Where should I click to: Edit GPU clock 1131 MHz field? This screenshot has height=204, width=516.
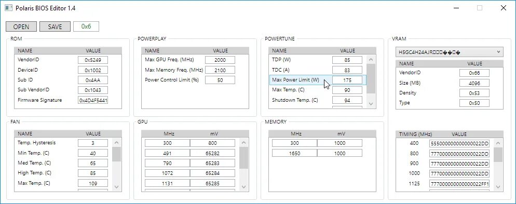(x=167, y=183)
